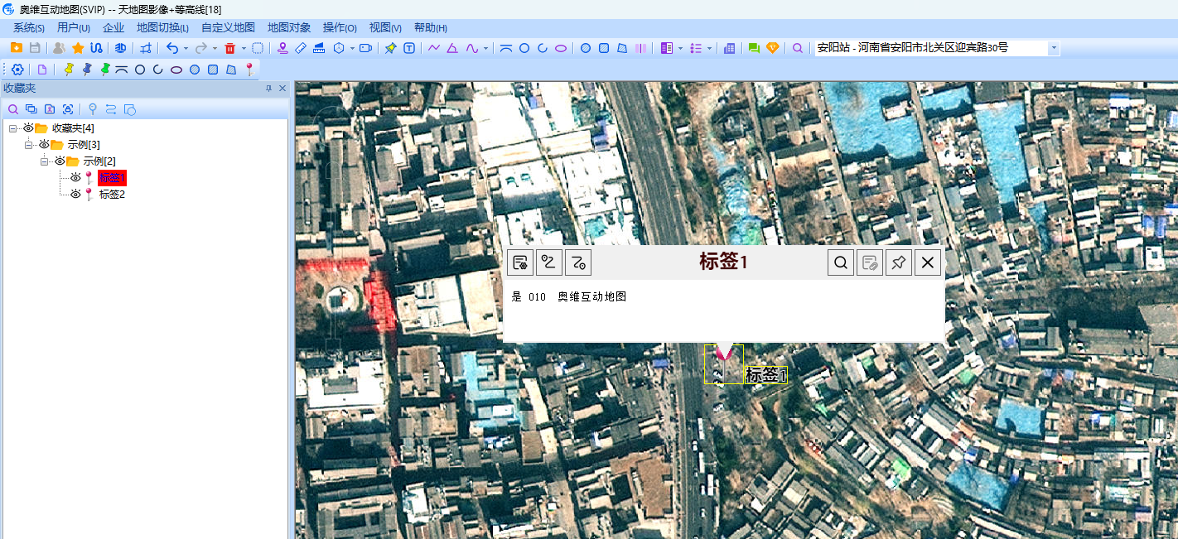
Task: Collapse the 示例[3] tree node
Action: (29, 145)
